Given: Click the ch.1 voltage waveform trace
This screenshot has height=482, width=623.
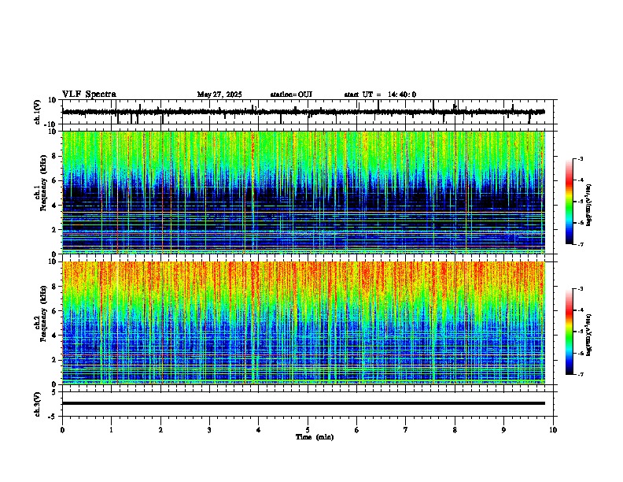Looking at the screenshot, I should tap(304, 112).
